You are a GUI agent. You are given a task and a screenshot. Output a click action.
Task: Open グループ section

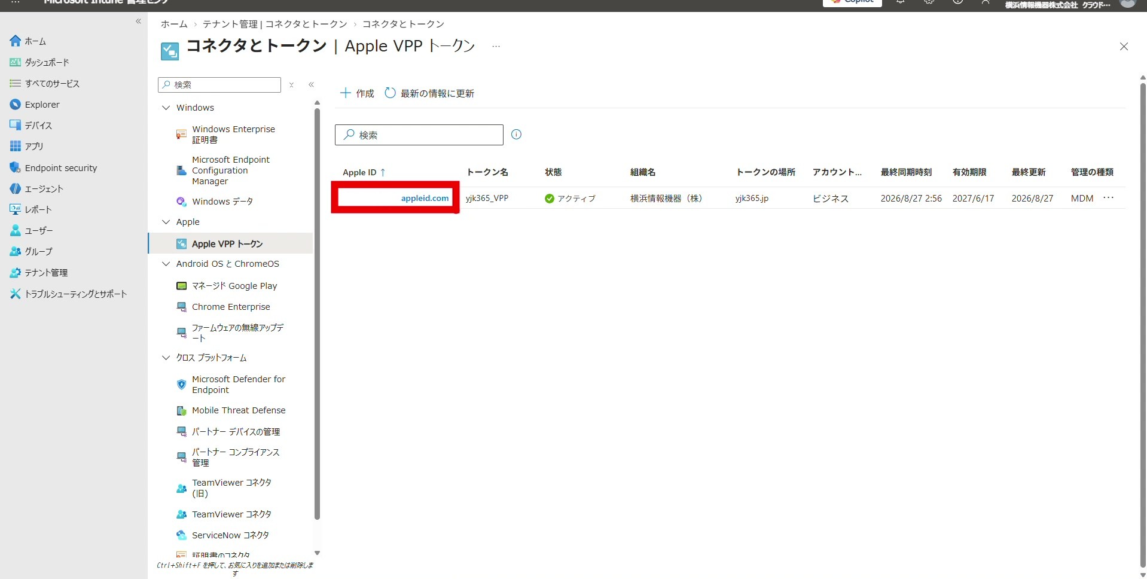31,251
